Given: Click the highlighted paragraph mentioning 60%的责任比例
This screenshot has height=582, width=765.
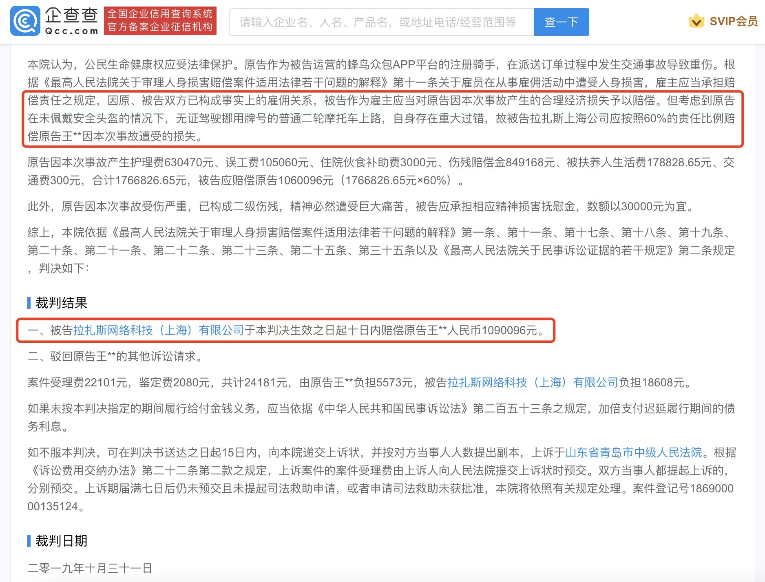Looking at the screenshot, I should pyautogui.click(x=381, y=118).
